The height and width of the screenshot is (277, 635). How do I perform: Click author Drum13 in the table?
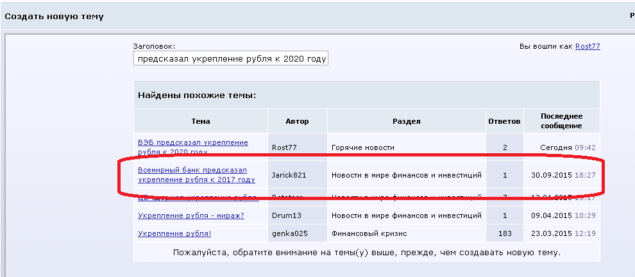pyautogui.click(x=285, y=215)
